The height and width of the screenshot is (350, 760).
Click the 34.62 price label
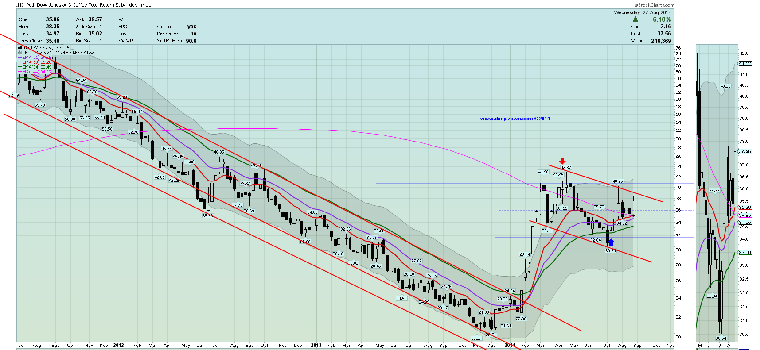click(x=622, y=223)
